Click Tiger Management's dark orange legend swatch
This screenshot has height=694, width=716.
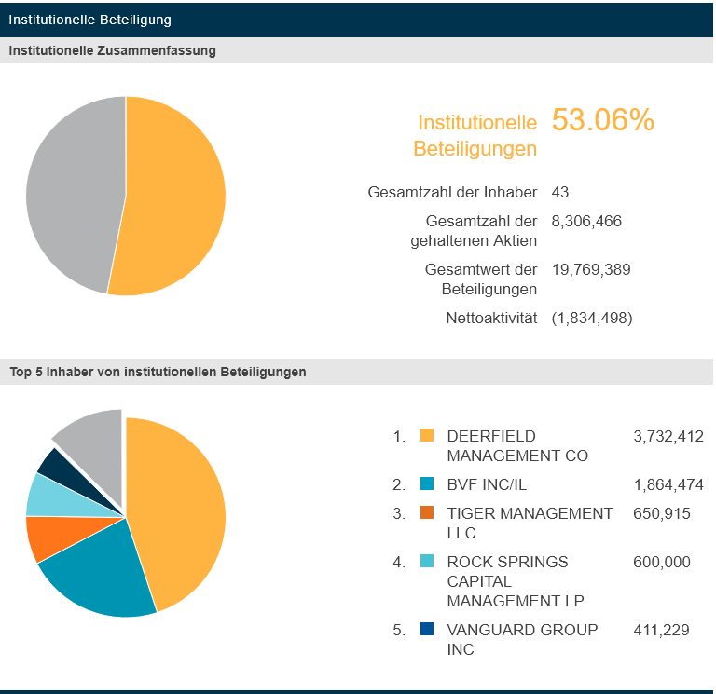point(426,512)
